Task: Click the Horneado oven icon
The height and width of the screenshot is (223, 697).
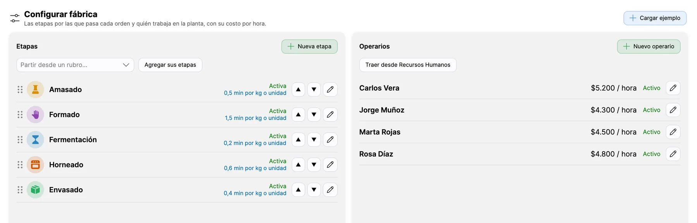Action: [35, 165]
